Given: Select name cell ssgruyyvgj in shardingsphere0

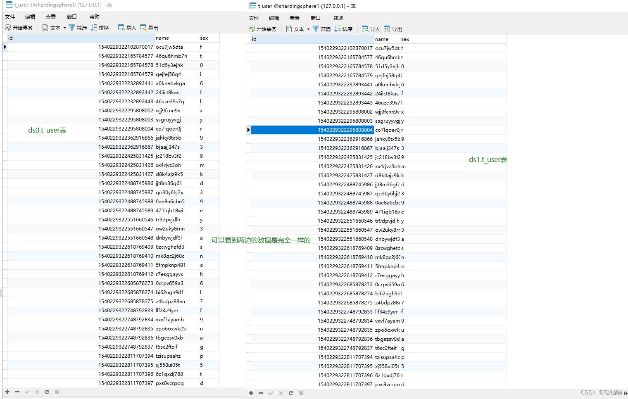Looking at the screenshot, I should click(x=177, y=120).
